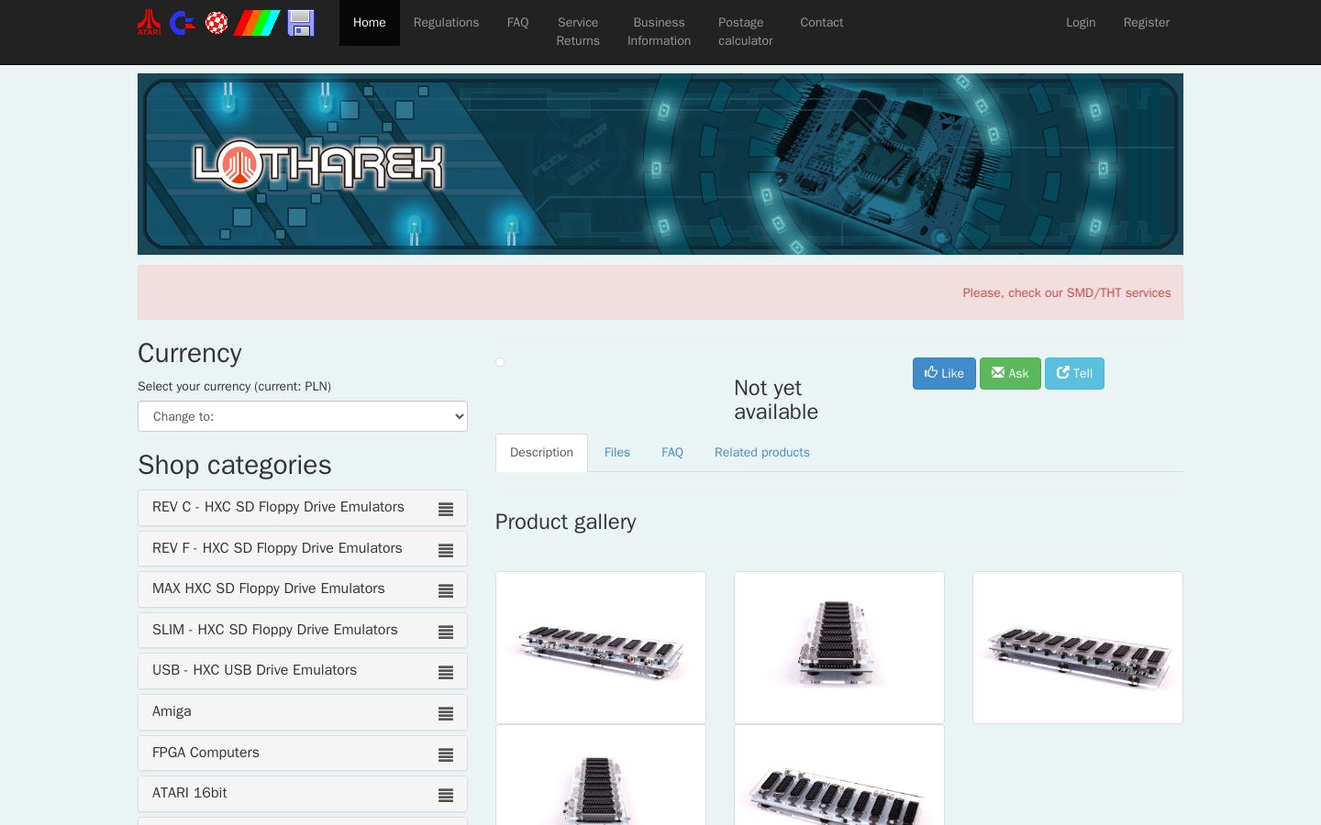
Task: Open second gallery thumbnail, end-on board view
Action: point(839,647)
